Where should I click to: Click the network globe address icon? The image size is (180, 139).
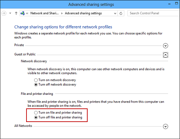22,13
